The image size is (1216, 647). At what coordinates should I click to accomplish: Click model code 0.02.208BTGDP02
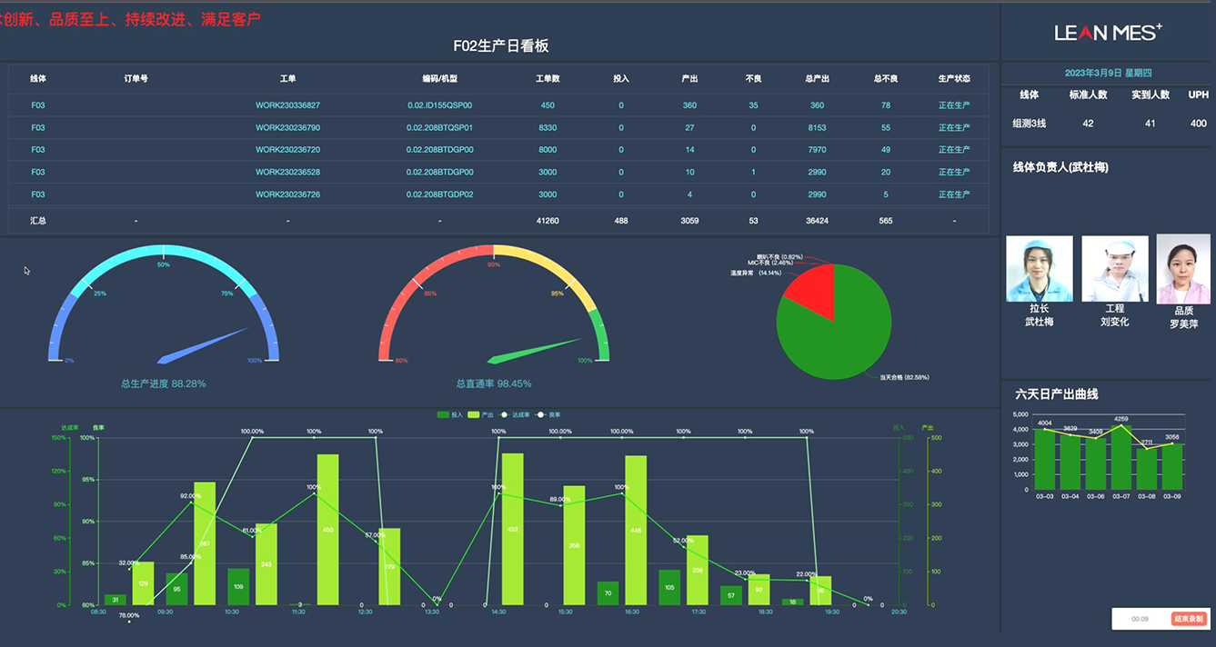coord(439,194)
